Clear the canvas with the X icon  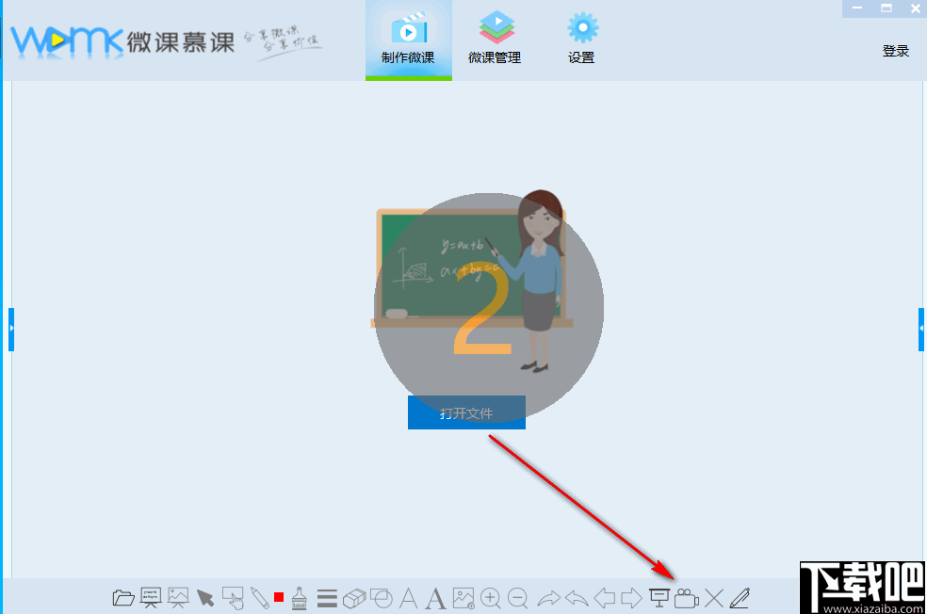click(x=713, y=598)
